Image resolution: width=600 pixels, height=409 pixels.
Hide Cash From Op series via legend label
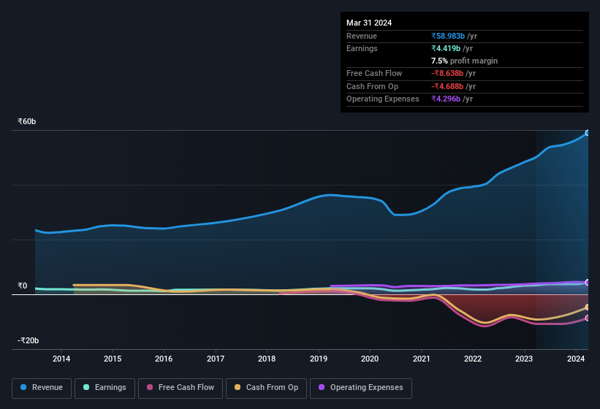point(272,388)
